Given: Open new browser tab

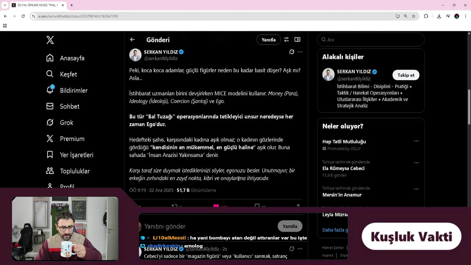Looking at the screenshot, I should 71,5.
